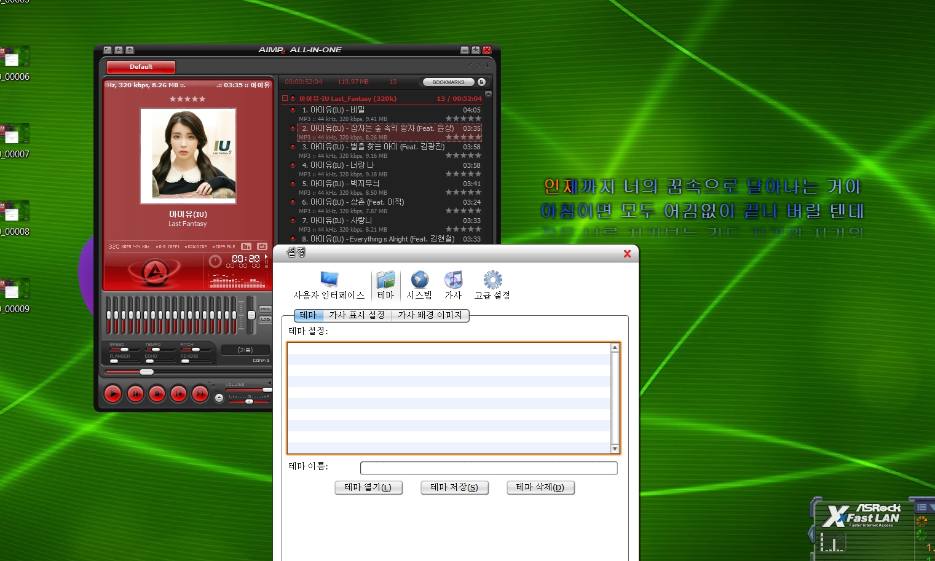
Task: Click the equalizer LIB presets button
Action: [x=265, y=320]
